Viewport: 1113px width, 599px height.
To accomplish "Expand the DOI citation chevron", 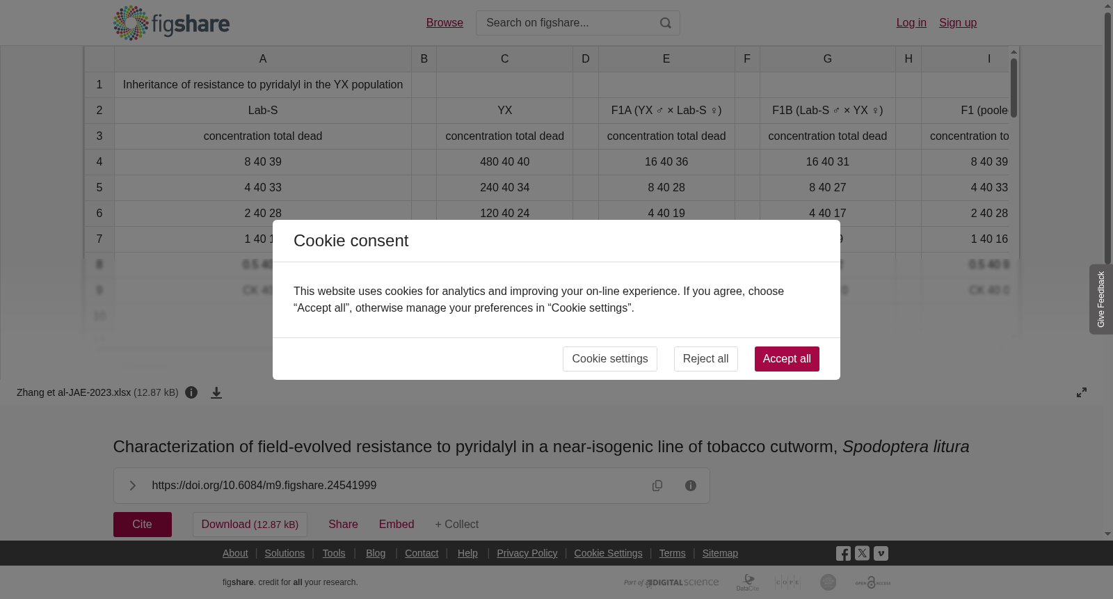I will click(x=132, y=486).
